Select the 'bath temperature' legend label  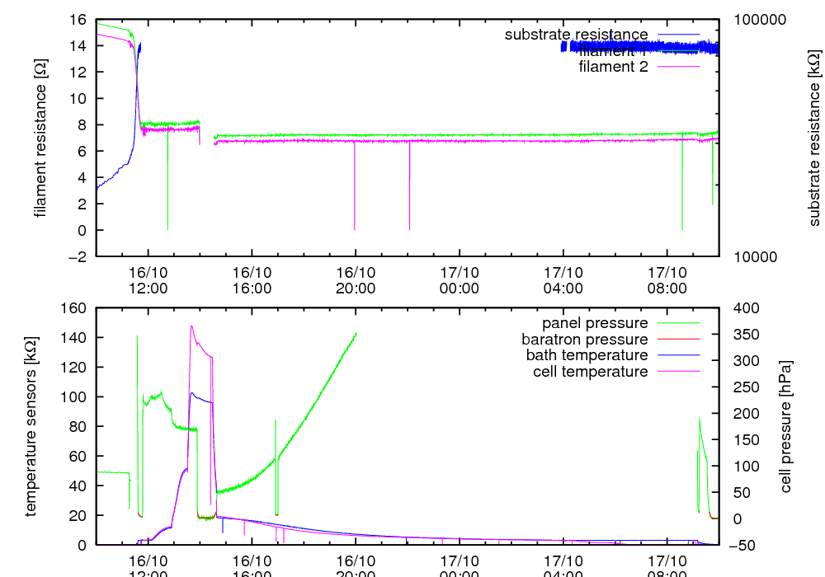tap(587, 355)
